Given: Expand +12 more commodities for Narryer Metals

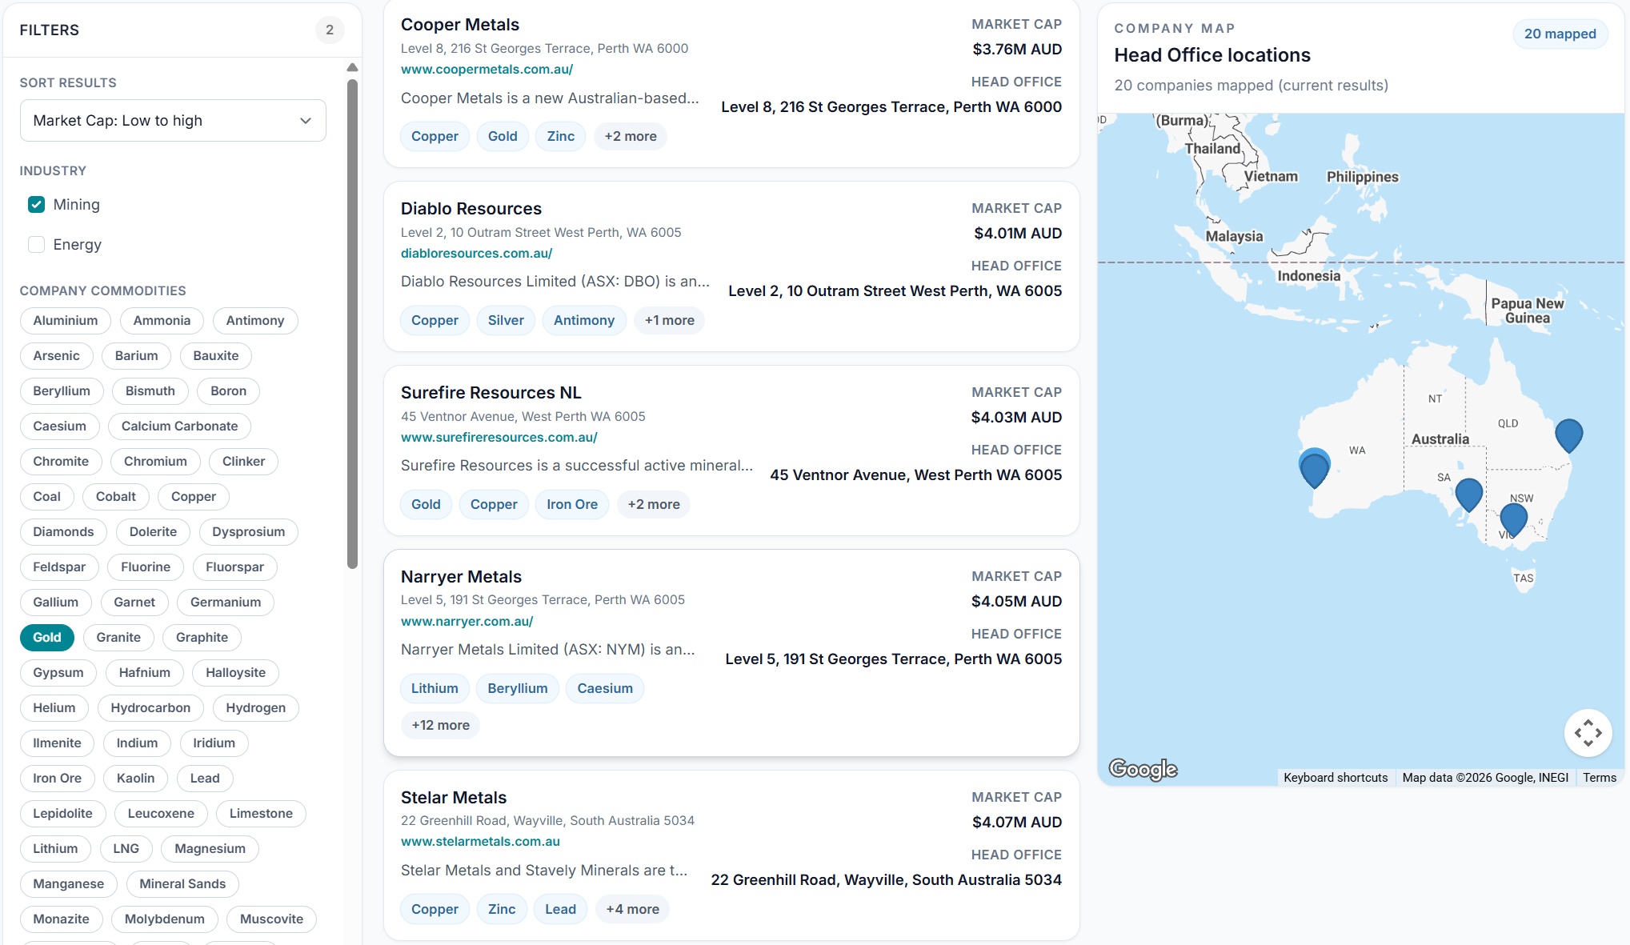Looking at the screenshot, I should (440, 725).
